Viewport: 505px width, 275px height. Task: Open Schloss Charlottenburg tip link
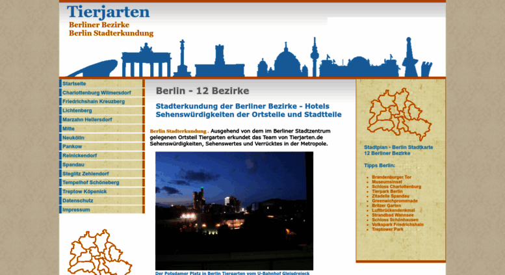click(x=396, y=187)
